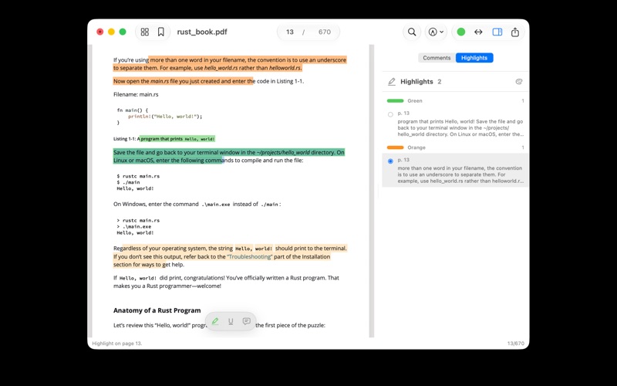Switch to the Comments tab
Screen dimensions: 617x386
tap(437, 58)
